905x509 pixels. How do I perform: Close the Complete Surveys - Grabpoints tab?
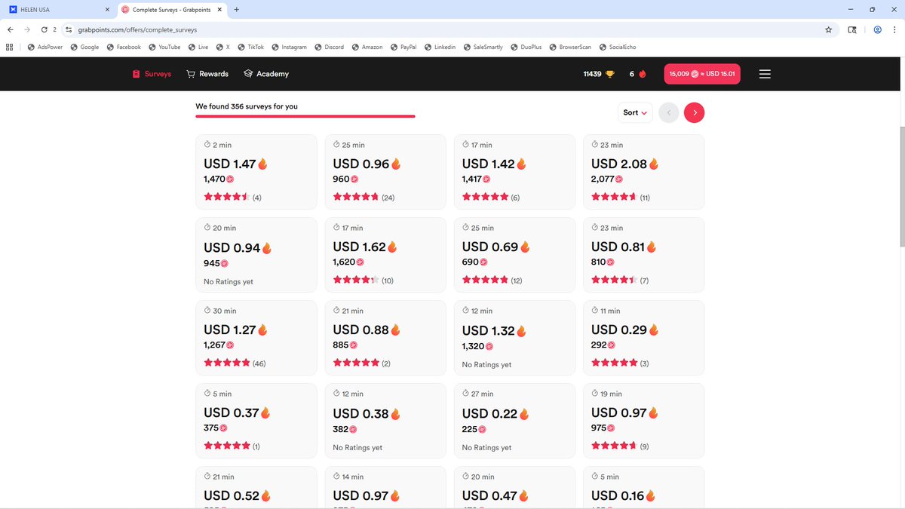coord(219,10)
